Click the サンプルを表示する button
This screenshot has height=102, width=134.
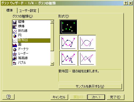[90, 86]
